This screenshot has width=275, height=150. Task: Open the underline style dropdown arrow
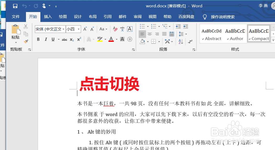pyautogui.click(x=58, y=39)
